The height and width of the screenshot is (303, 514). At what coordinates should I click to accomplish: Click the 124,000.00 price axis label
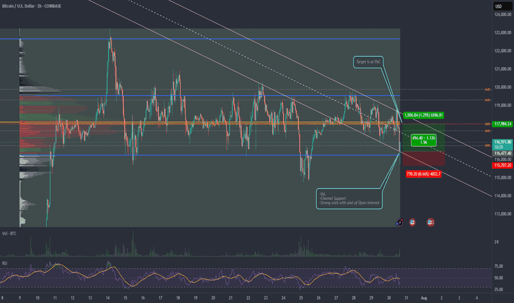point(502,14)
